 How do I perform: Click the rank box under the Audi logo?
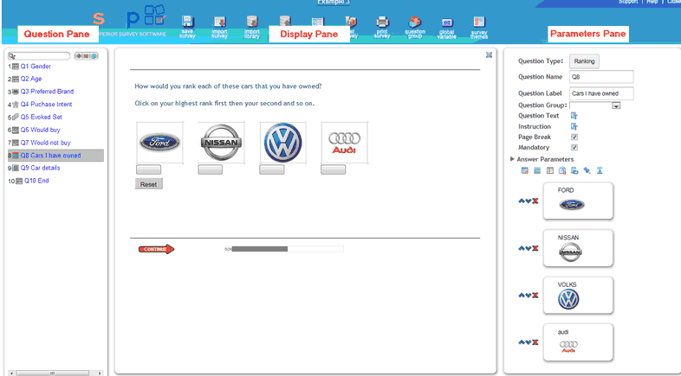[x=333, y=169]
